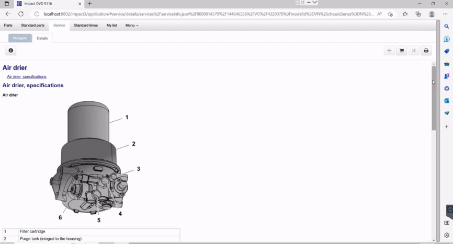Add page to favorites star icon

pos(390,14)
